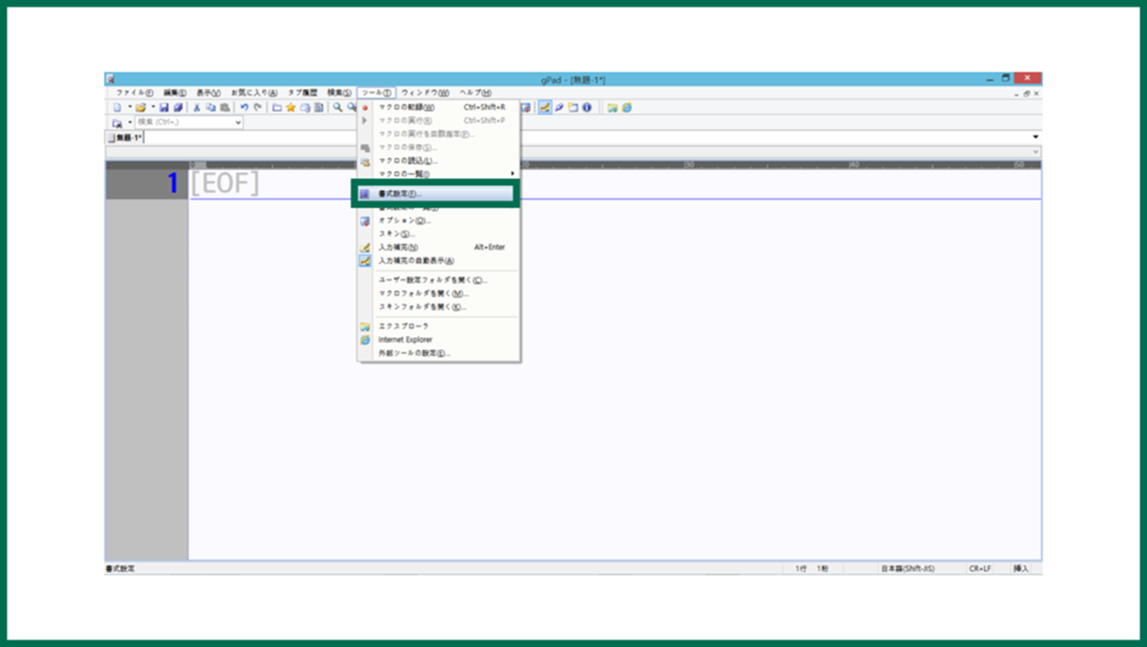Select 入力補完(N) menu entry
The width and height of the screenshot is (1147, 647).
point(439,247)
